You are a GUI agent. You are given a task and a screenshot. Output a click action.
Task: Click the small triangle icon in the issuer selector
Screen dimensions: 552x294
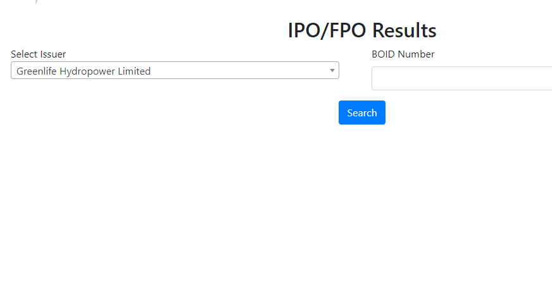pos(332,70)
